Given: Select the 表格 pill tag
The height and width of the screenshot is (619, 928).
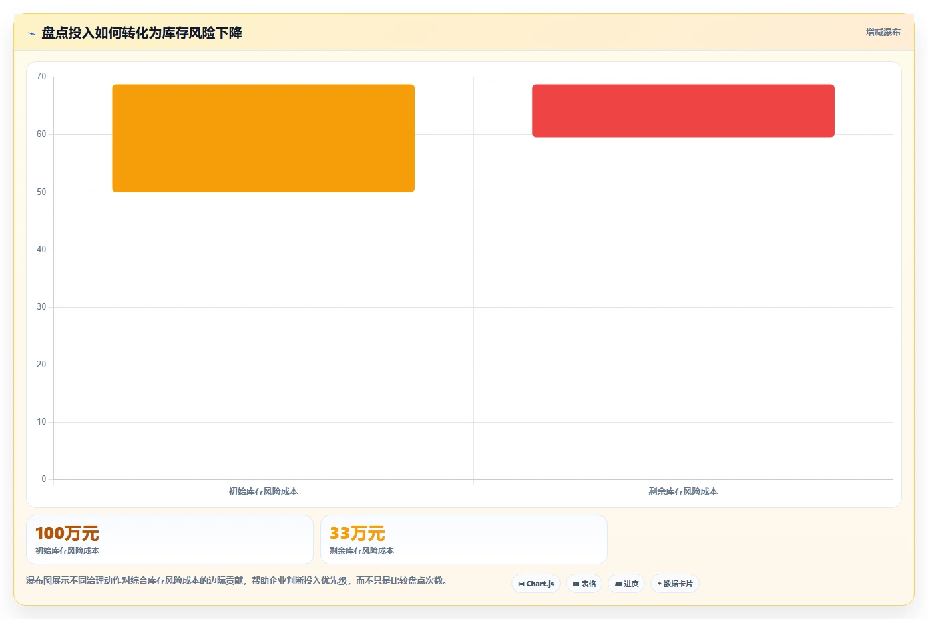Looking at the screenshot, I should tap(584, 584).
